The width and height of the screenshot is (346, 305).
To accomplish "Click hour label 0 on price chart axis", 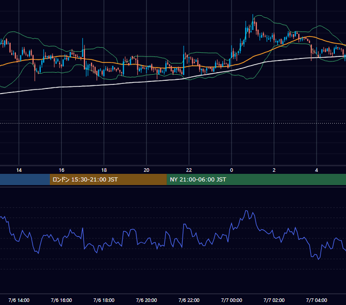I will [232, 170].
